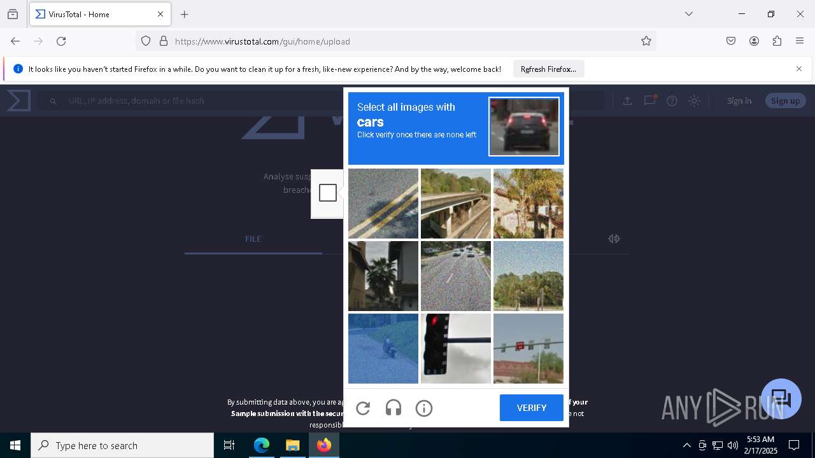
Task: Click the tracking protection shield icon
Action: point(146,41)
